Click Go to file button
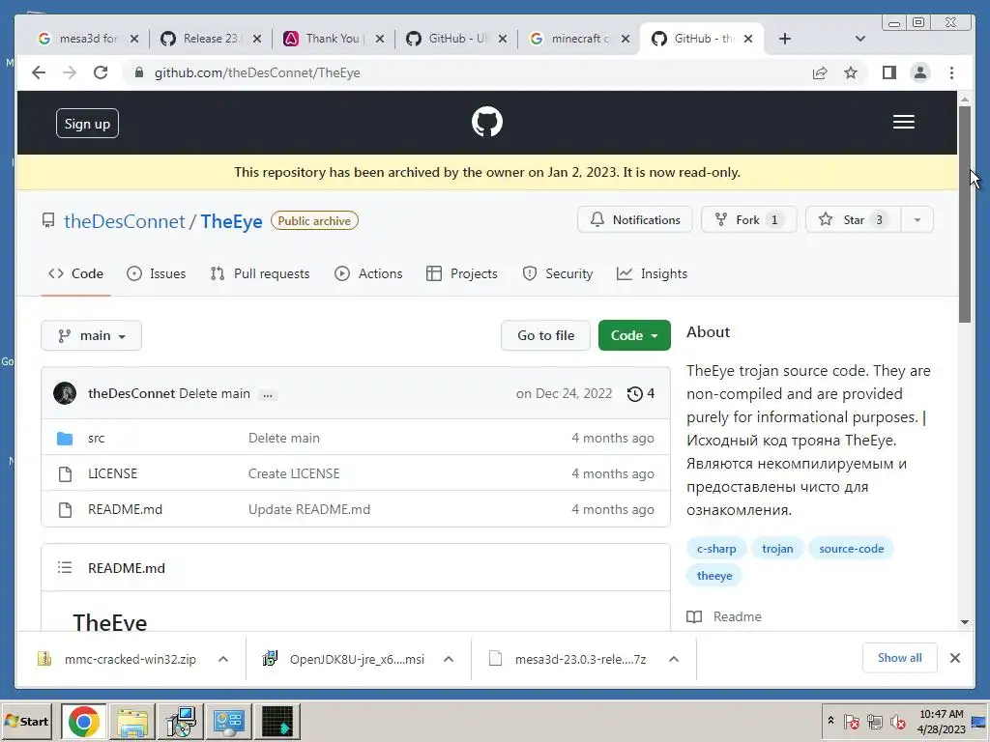 pos(545,335)
